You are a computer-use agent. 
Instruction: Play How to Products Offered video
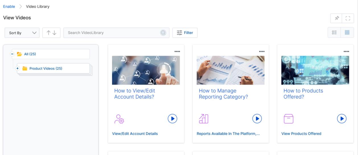click(342, 118)
